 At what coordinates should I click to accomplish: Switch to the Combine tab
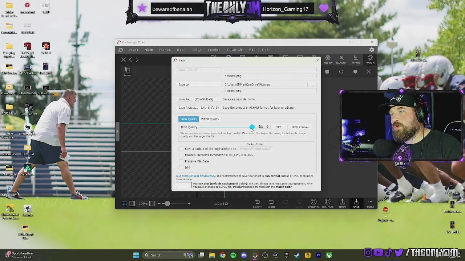click(214, 50)
